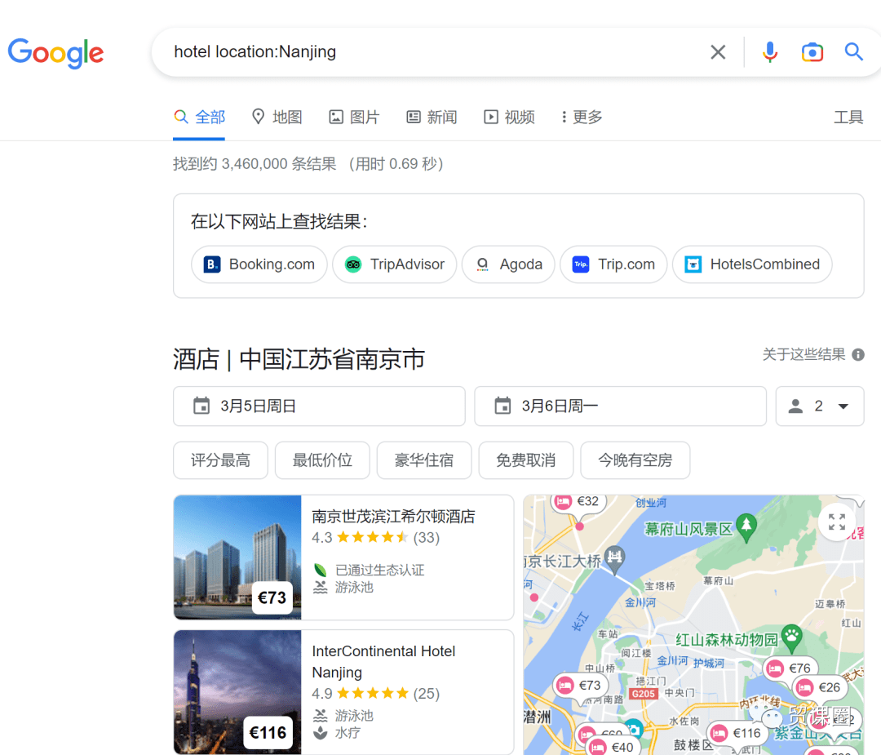Screen dimensions: 881x755
Task: Toggle the 豪华住宿 filter
Action: [424, 460]
